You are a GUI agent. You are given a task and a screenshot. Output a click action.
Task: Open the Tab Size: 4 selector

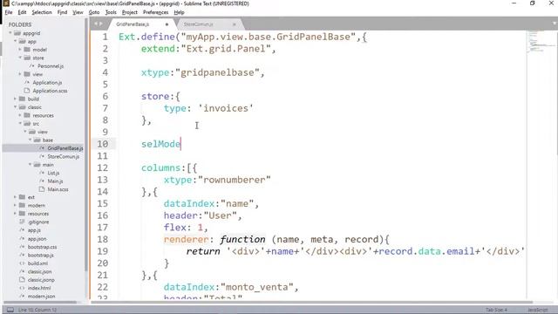496,310
